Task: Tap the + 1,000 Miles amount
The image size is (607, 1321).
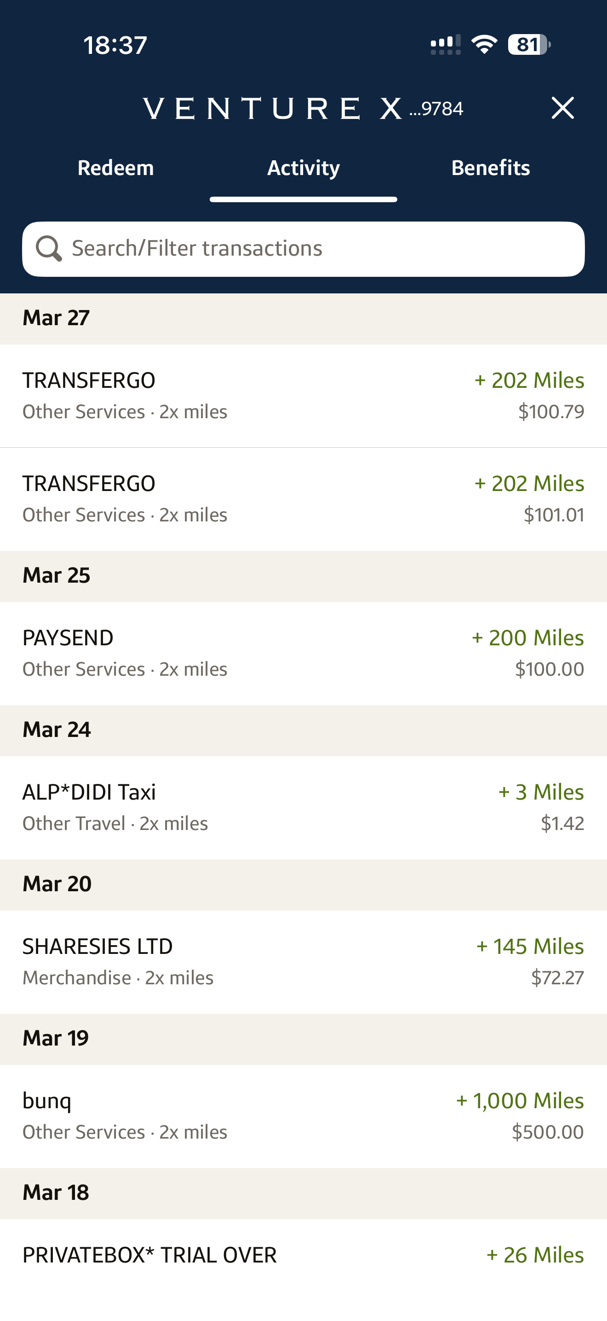Action: 520,1100
